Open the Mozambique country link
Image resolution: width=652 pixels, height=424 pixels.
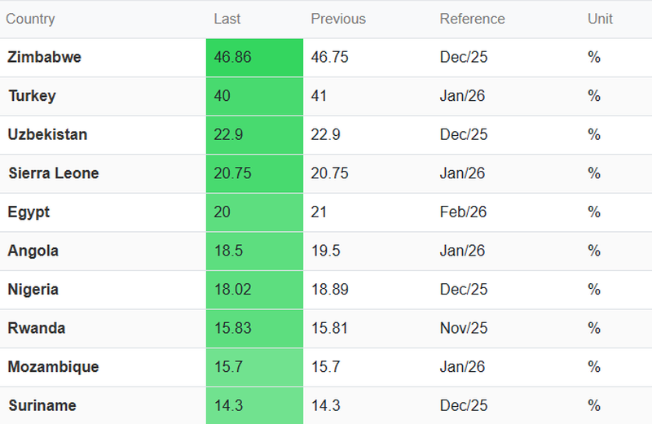(x=53, y=367)
